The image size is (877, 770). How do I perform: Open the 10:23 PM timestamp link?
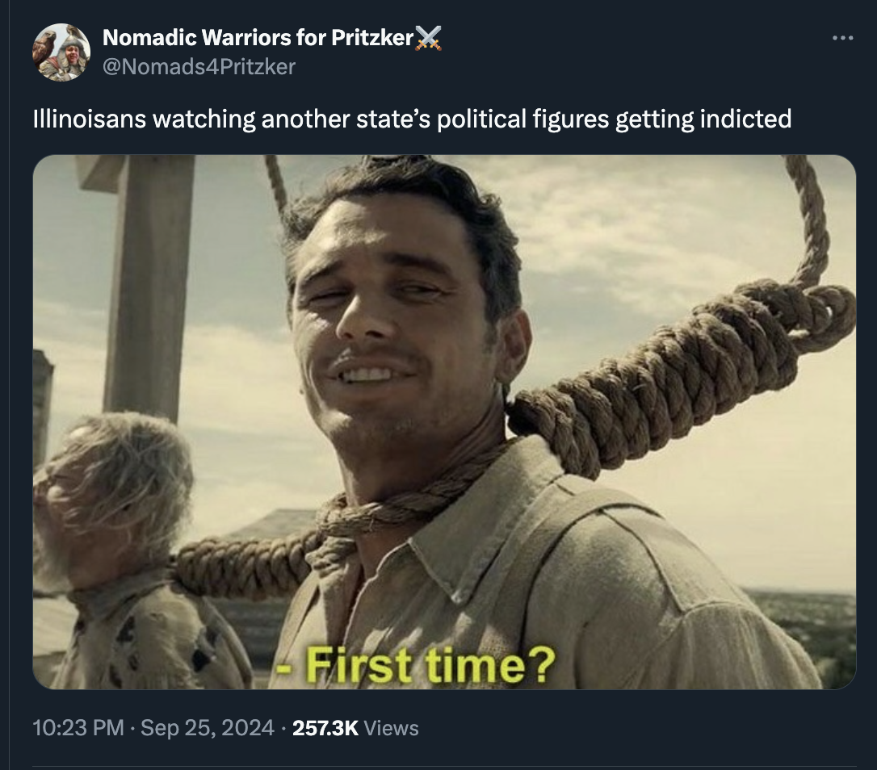(78, 727)
